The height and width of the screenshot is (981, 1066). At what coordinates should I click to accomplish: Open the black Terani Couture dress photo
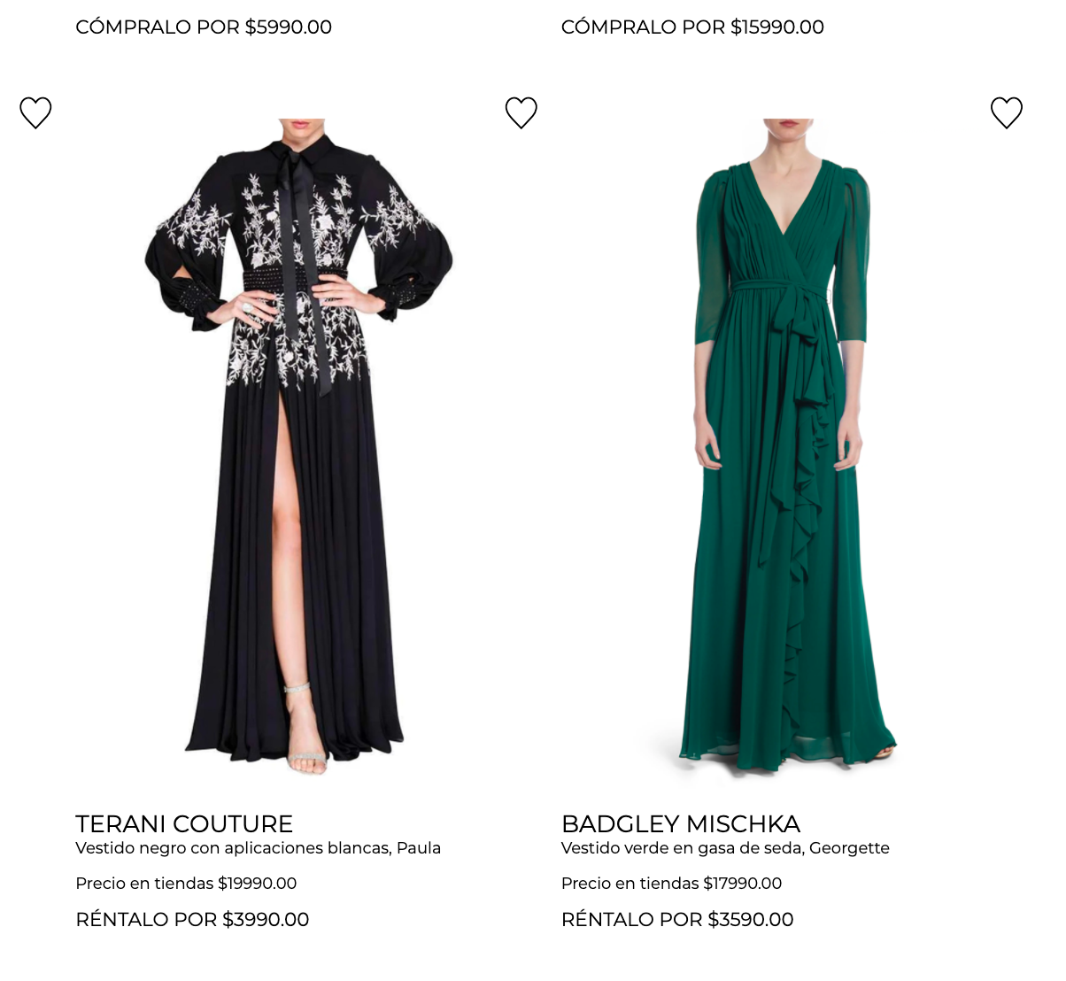298,443
